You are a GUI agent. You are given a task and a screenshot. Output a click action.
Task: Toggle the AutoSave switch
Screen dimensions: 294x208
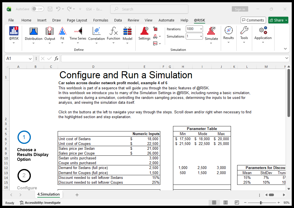pos(38,9)
